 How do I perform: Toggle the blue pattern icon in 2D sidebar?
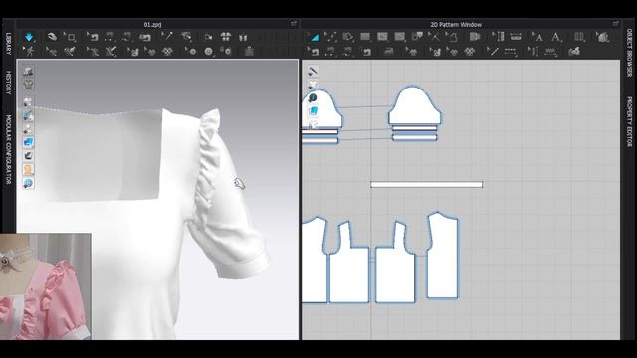coord(313,110)
